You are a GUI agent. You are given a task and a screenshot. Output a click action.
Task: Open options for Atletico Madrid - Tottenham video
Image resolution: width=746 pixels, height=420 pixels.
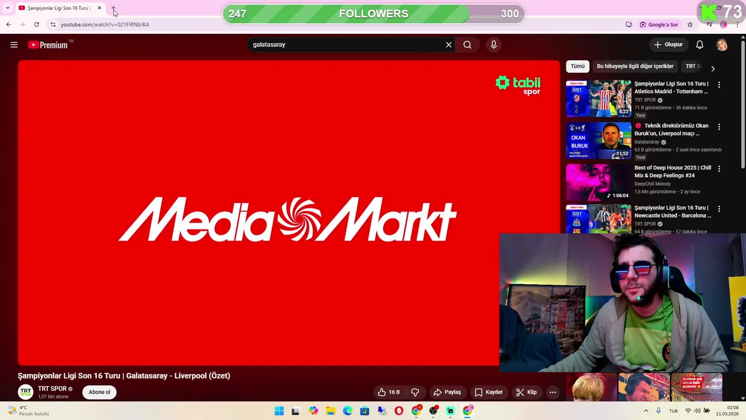(719, 85)
